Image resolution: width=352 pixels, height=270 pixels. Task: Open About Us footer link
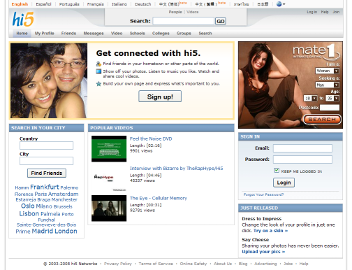coord(223,264)
